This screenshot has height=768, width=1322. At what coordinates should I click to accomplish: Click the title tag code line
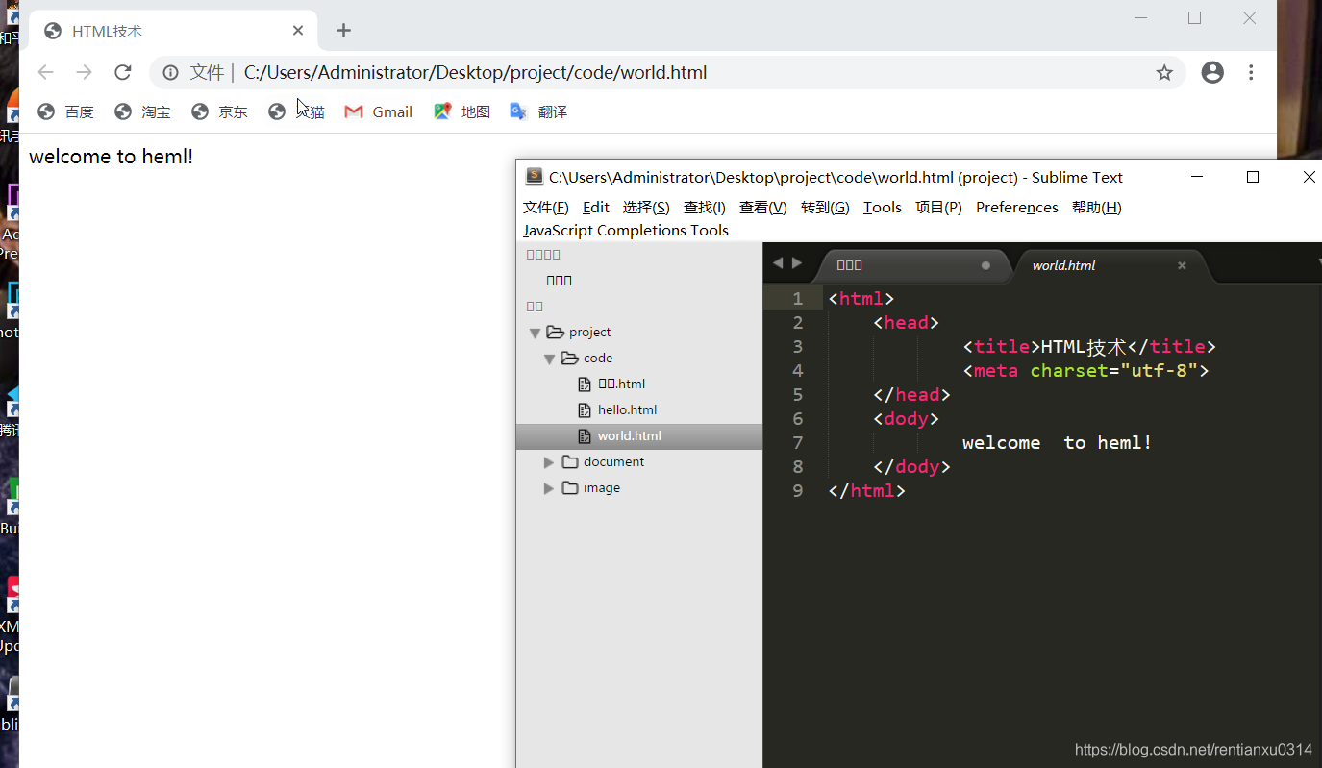(1089, 346)
